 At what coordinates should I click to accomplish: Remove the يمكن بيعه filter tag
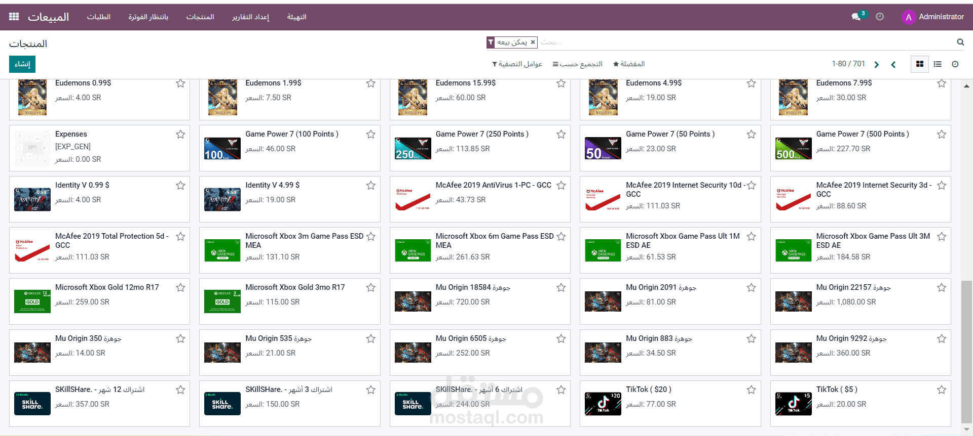coord(533,42)
